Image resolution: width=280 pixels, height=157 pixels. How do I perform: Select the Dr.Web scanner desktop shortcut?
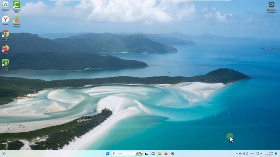click(6, 65)
